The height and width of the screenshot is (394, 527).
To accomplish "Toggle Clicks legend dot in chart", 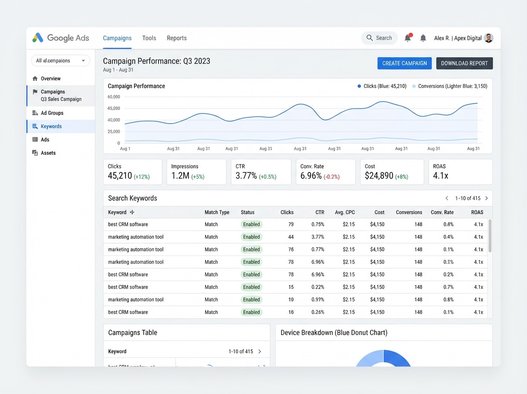I will point(359,86).
